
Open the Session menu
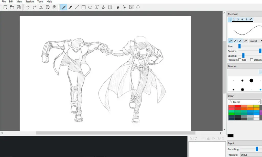click(29, 1)
